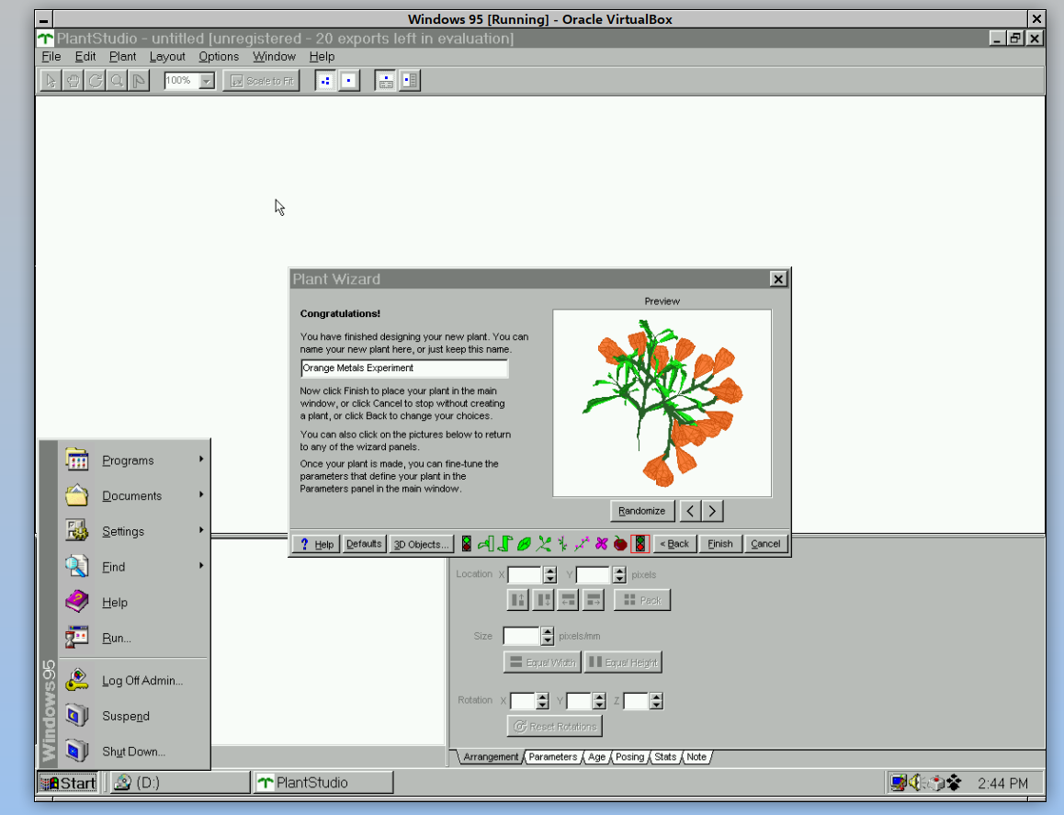This screenshot has height=815, width=1064.
Task: Open the fruit wizard panel icon
Action: 620,544
